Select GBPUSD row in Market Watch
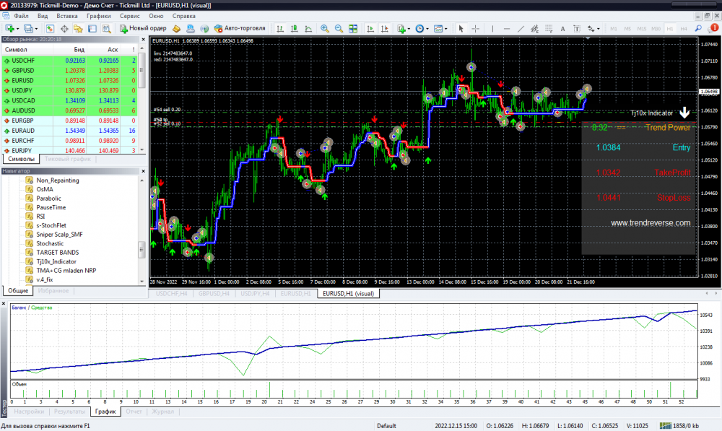Image resolution: width=722 pixels, height=431 pixels. [70, 71]
